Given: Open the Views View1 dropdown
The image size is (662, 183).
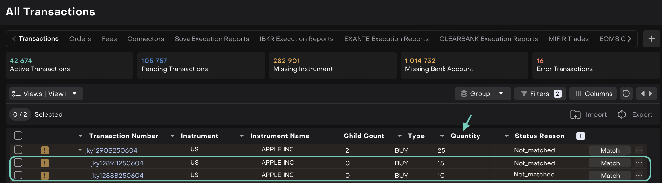Looking at the screenshot, I should point(46,94).
